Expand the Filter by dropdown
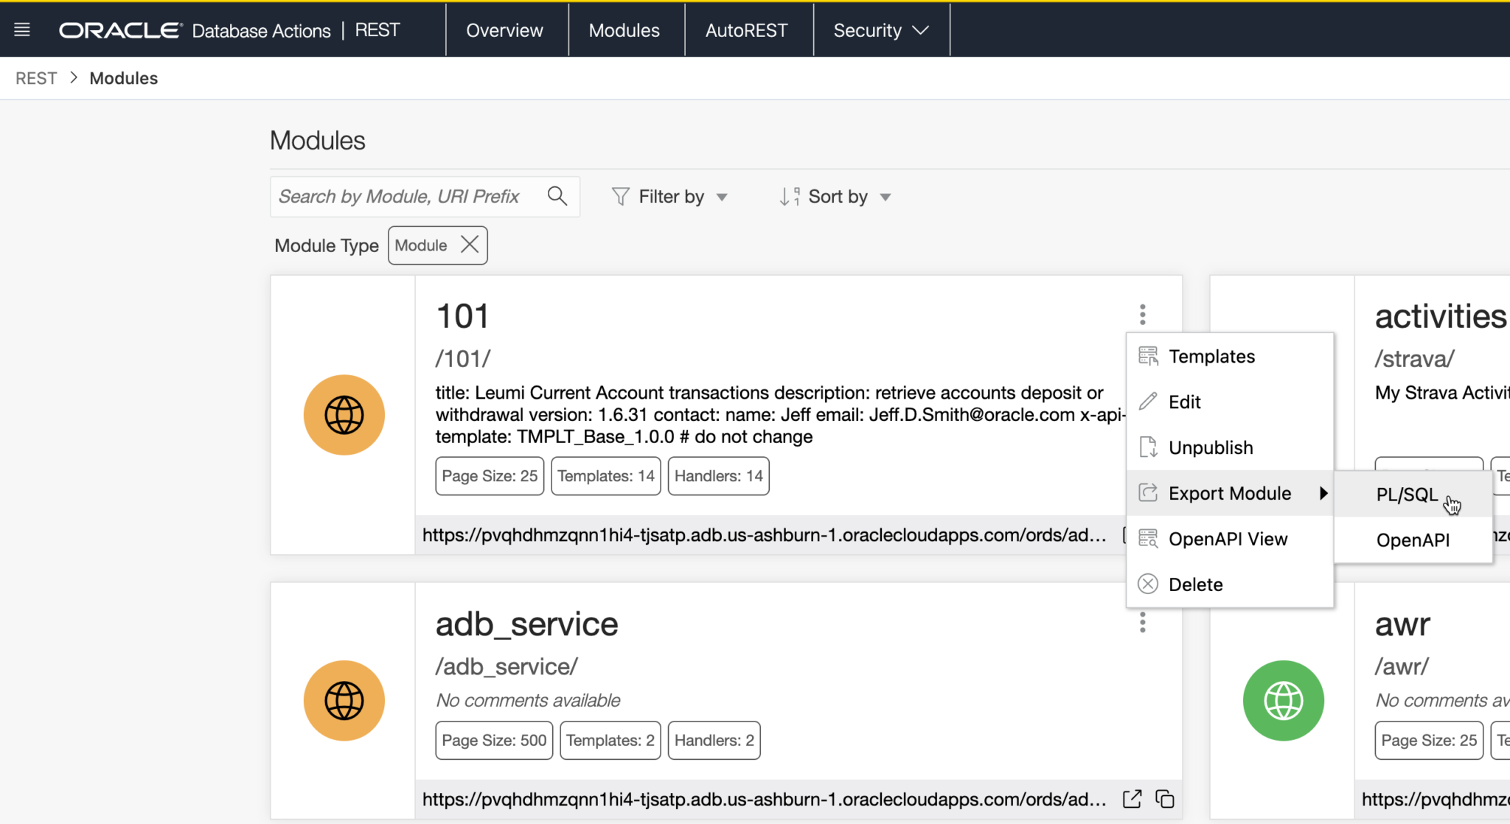The height and width of the screenshot is (824, 1510). pos(723,196)
